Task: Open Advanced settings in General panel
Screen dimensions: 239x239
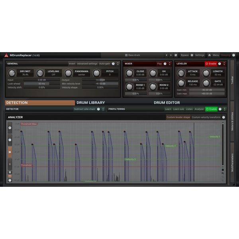Action: coord(87,64)
